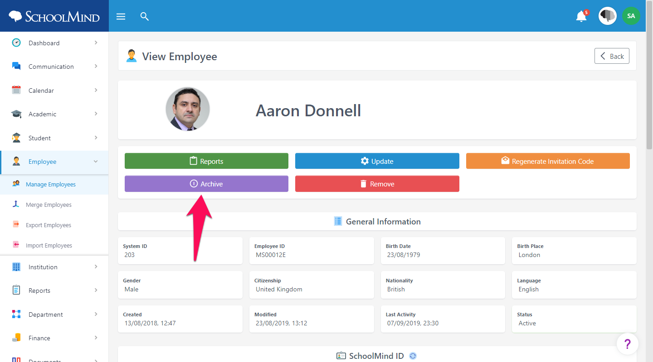Expand the Calendar chevron
Image resolution: width=653 pixels, height=362 pixels.
click(x=96, y=90)
